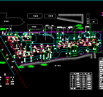
Task: Click the "A2" cell in unit table
Action: click(73, 78)
